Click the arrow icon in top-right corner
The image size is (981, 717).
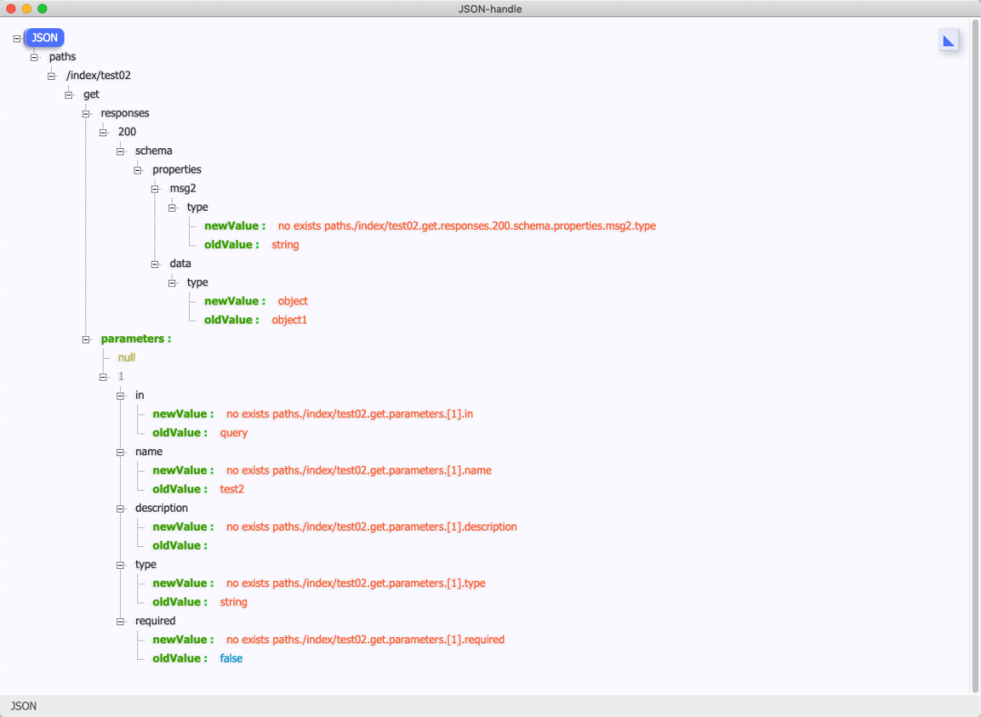point(949,39)
